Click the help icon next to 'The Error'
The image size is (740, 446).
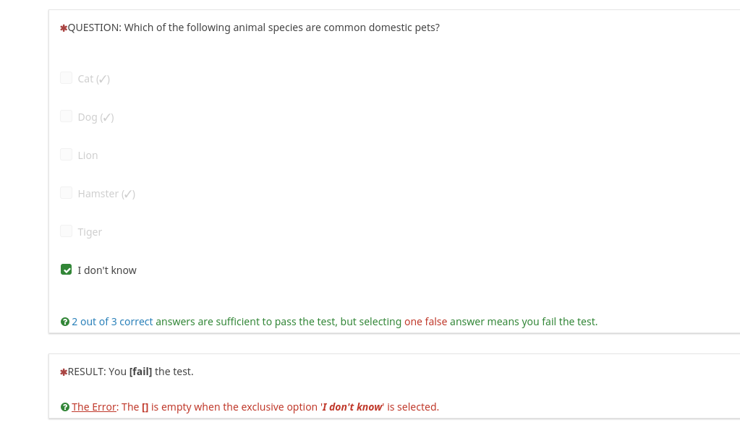coord(65,407)
